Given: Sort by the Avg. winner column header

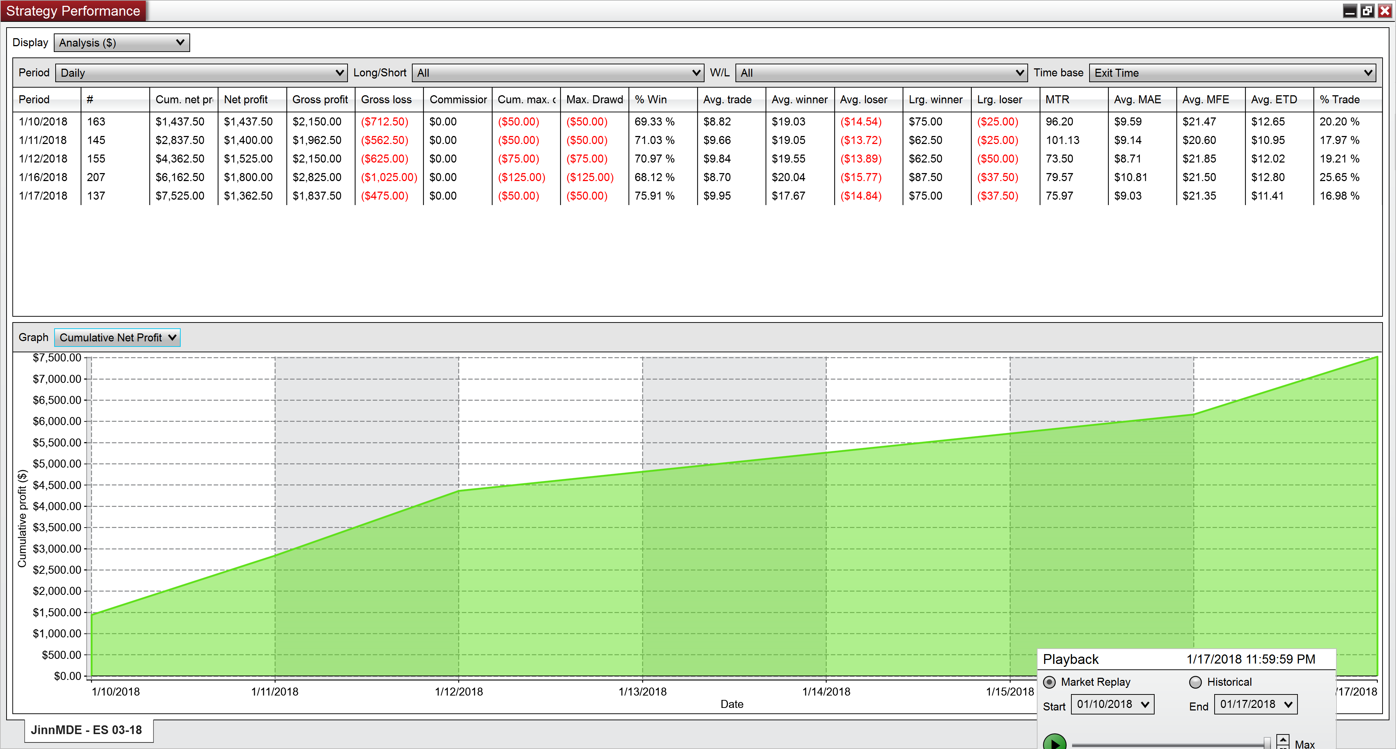Looking at the screenshot, I should click(x=800, y=99).
